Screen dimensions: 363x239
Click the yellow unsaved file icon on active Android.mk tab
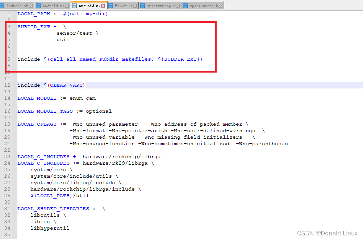(74, 5)
